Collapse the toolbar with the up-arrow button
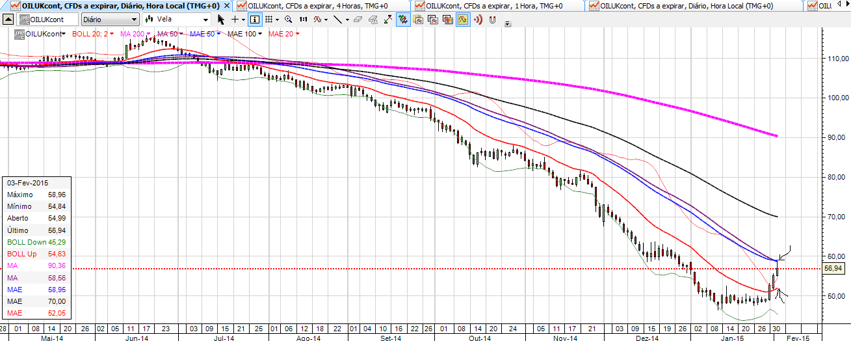851x341 pixels. coord(8,20)
